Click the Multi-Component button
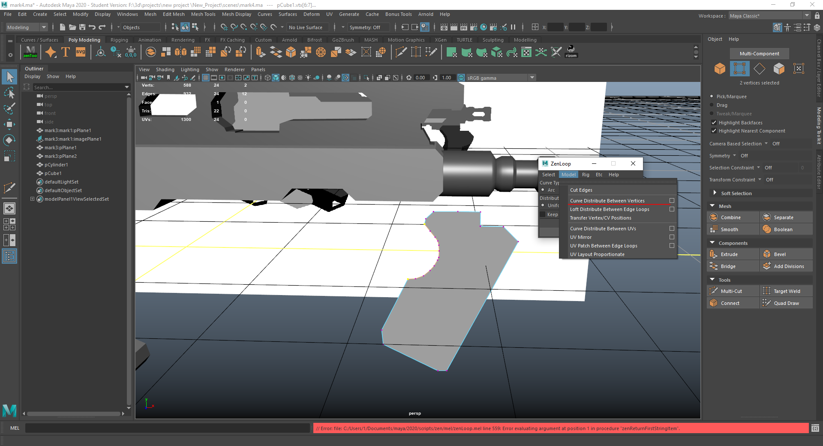The width and height of the screenshot is (823, 446). (759, 54)
